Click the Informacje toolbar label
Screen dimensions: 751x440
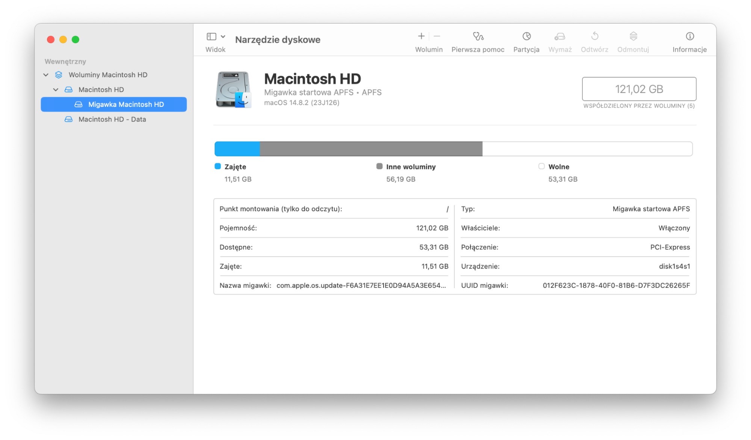689,50
